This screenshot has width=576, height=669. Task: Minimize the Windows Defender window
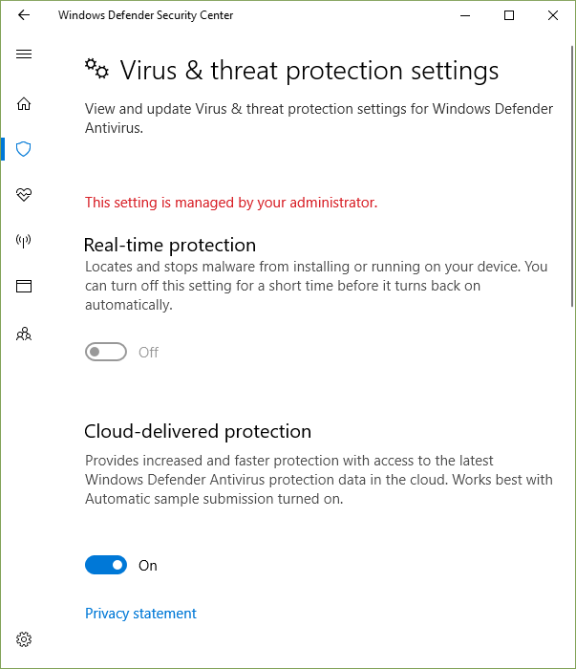(x=465, y=15)
